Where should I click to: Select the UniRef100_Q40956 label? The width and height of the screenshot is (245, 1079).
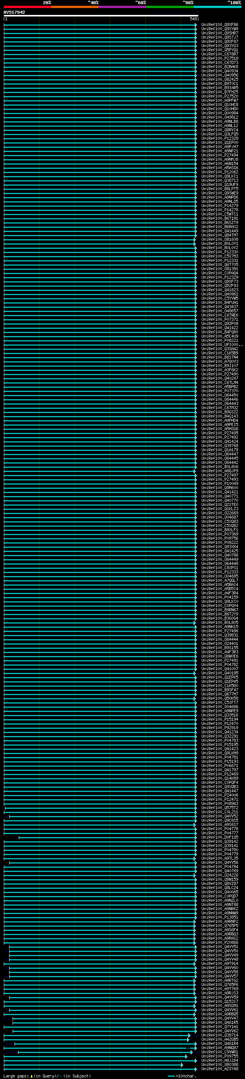click(x=220, y=75)
